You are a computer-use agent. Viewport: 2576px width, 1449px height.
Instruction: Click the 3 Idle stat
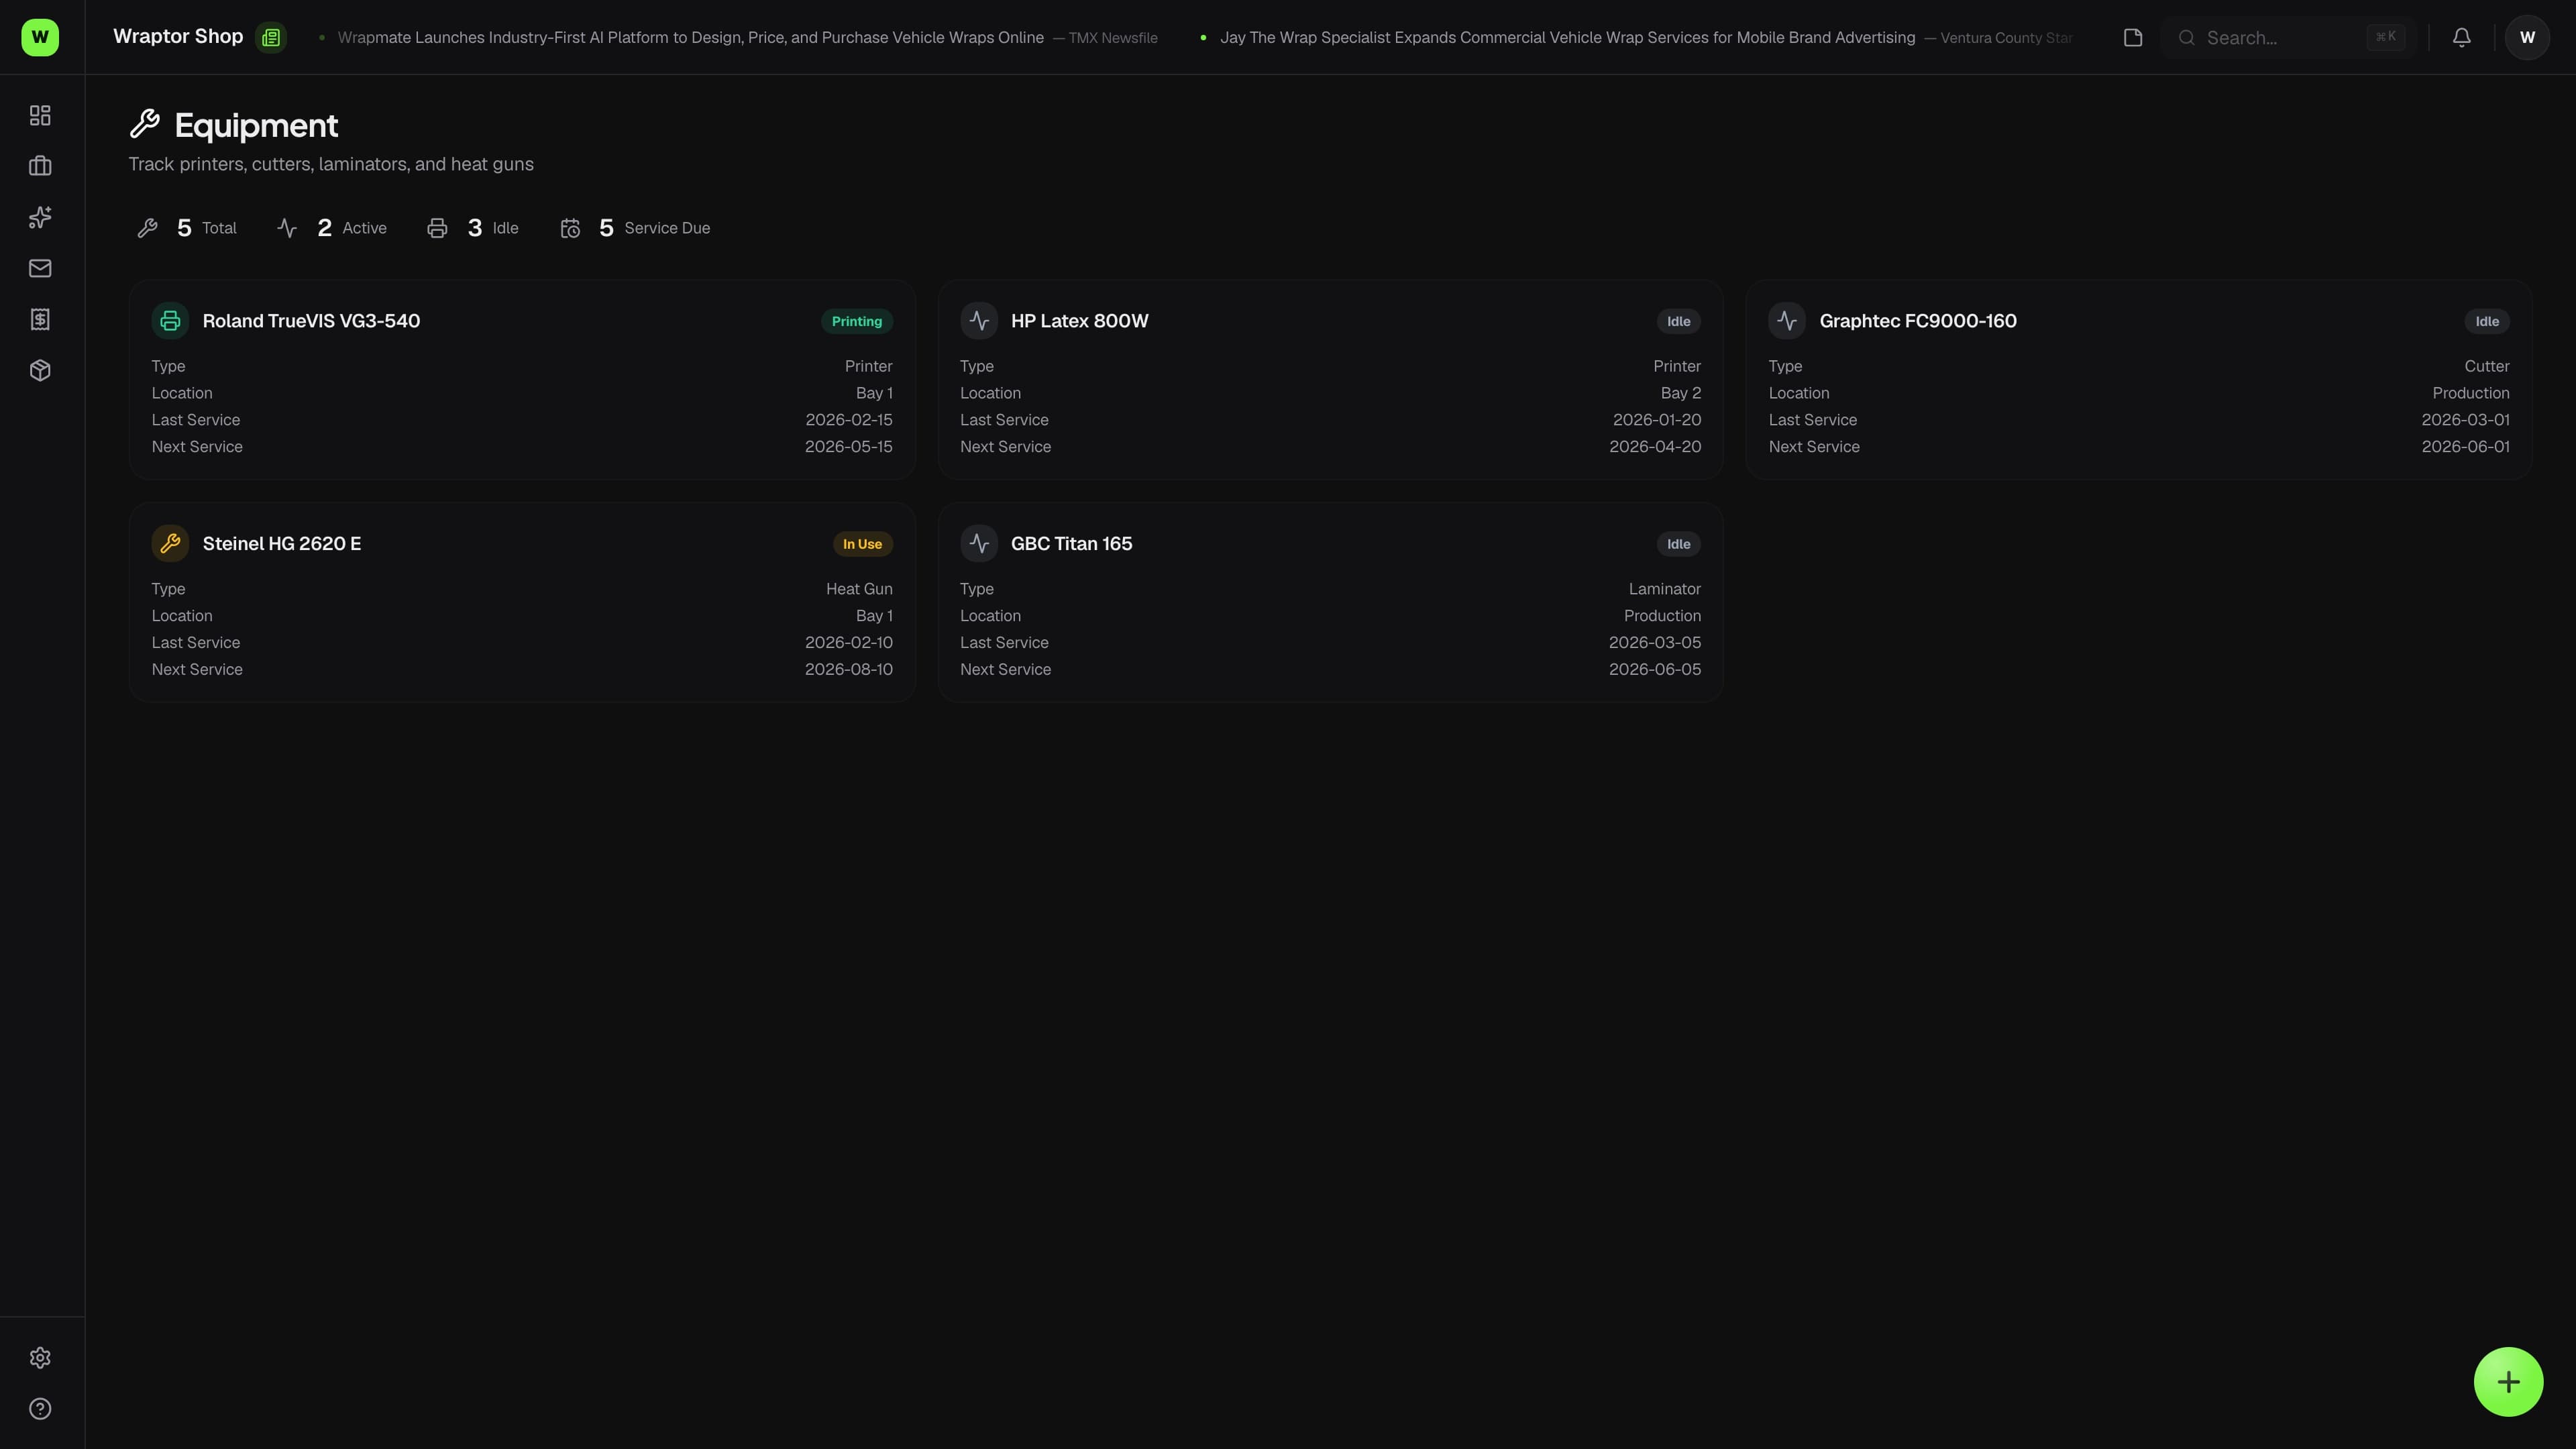[x=473, y=228]
